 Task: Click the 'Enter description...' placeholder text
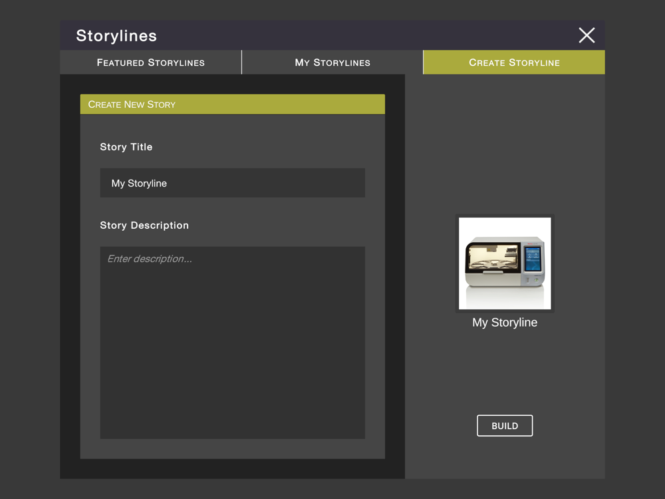[150, 259]
